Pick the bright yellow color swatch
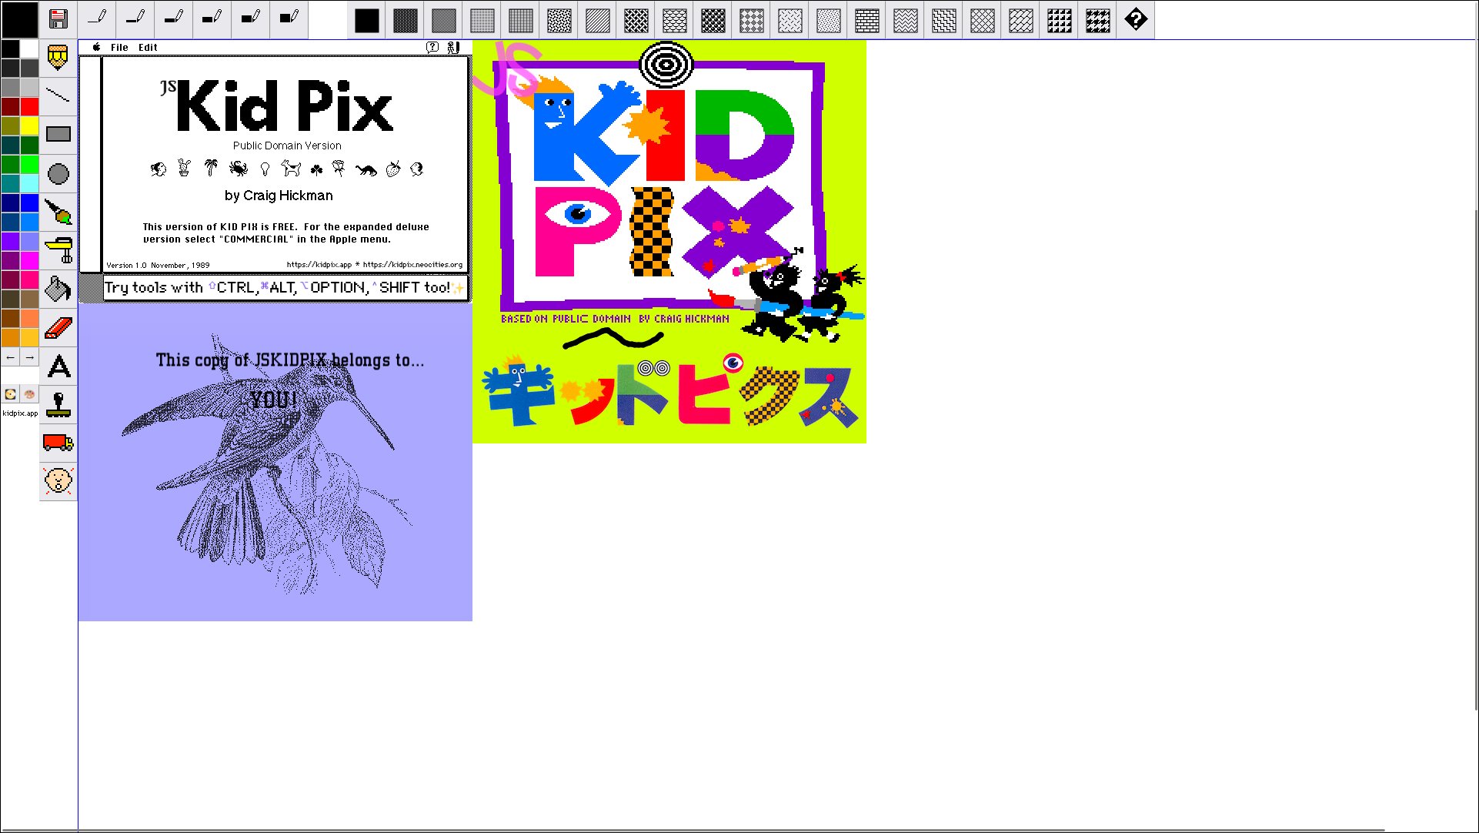This screenshot has height=833, width=1479. [x=29, y=125]
